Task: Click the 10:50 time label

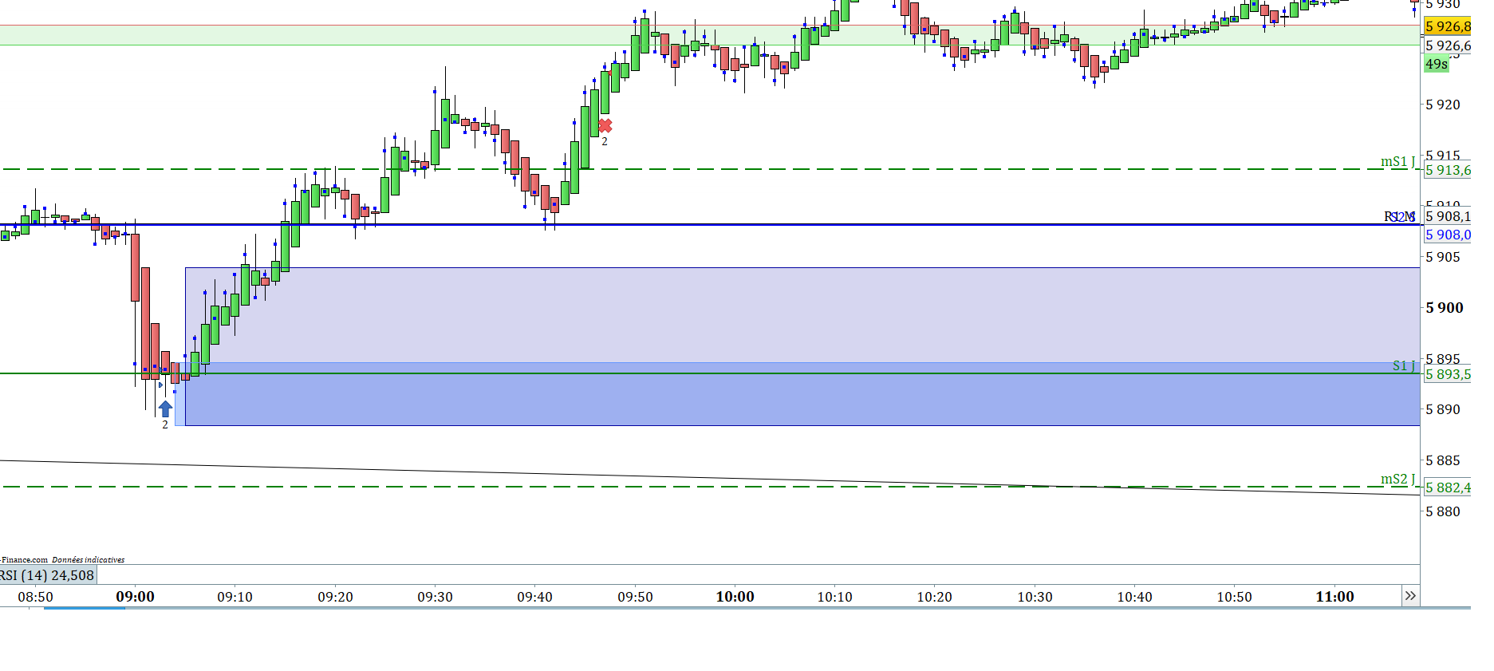Action: pos(1234,597)
